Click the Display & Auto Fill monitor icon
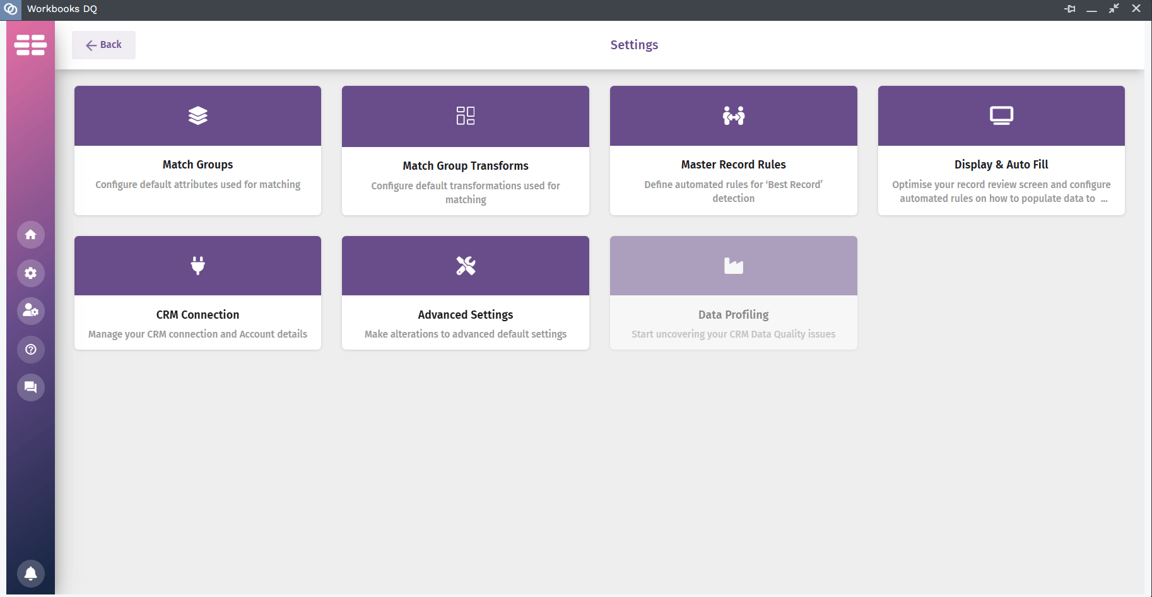 click(1001, 115)
